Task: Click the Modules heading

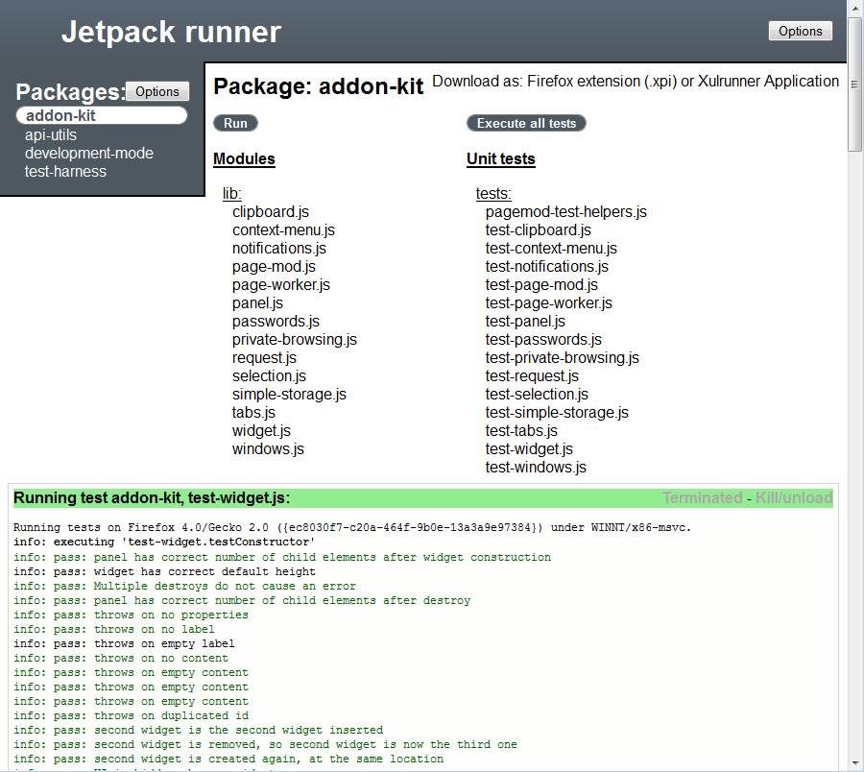Action: [244, 158]
